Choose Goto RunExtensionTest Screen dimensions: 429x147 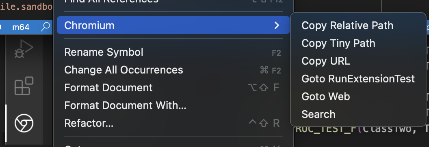click(x=358, y=79)
